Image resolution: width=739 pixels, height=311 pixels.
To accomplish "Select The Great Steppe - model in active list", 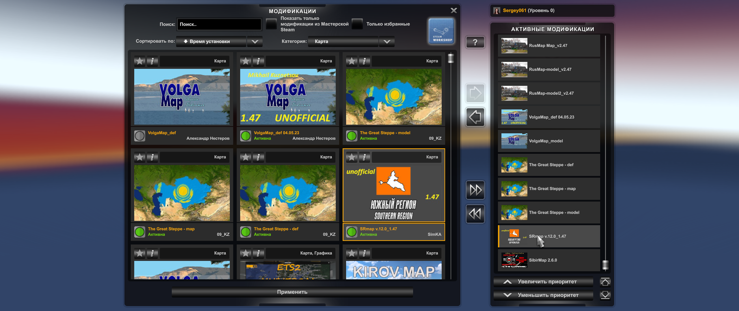I will point(549,213).
